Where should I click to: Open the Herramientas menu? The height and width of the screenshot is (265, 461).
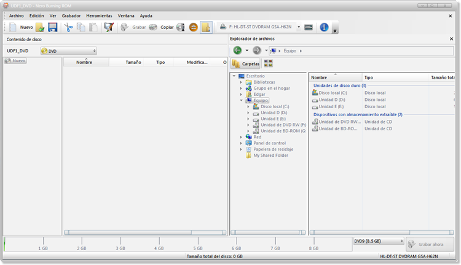click(x=99, y=16)
